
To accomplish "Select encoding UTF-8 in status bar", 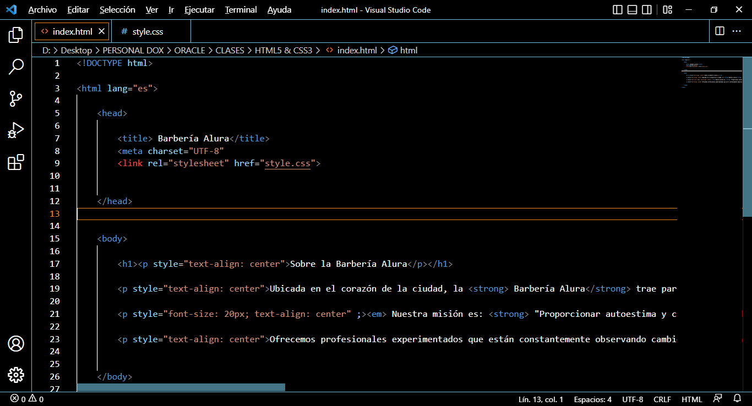I will (x=633, y=399).
